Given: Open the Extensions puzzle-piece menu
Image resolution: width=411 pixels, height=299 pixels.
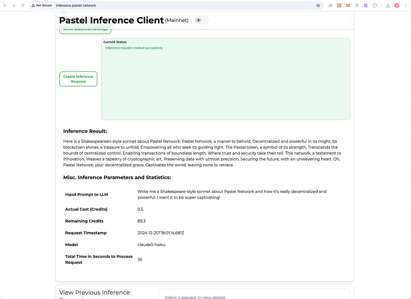Looking at the screenshot, I should [x=375, y=5].
